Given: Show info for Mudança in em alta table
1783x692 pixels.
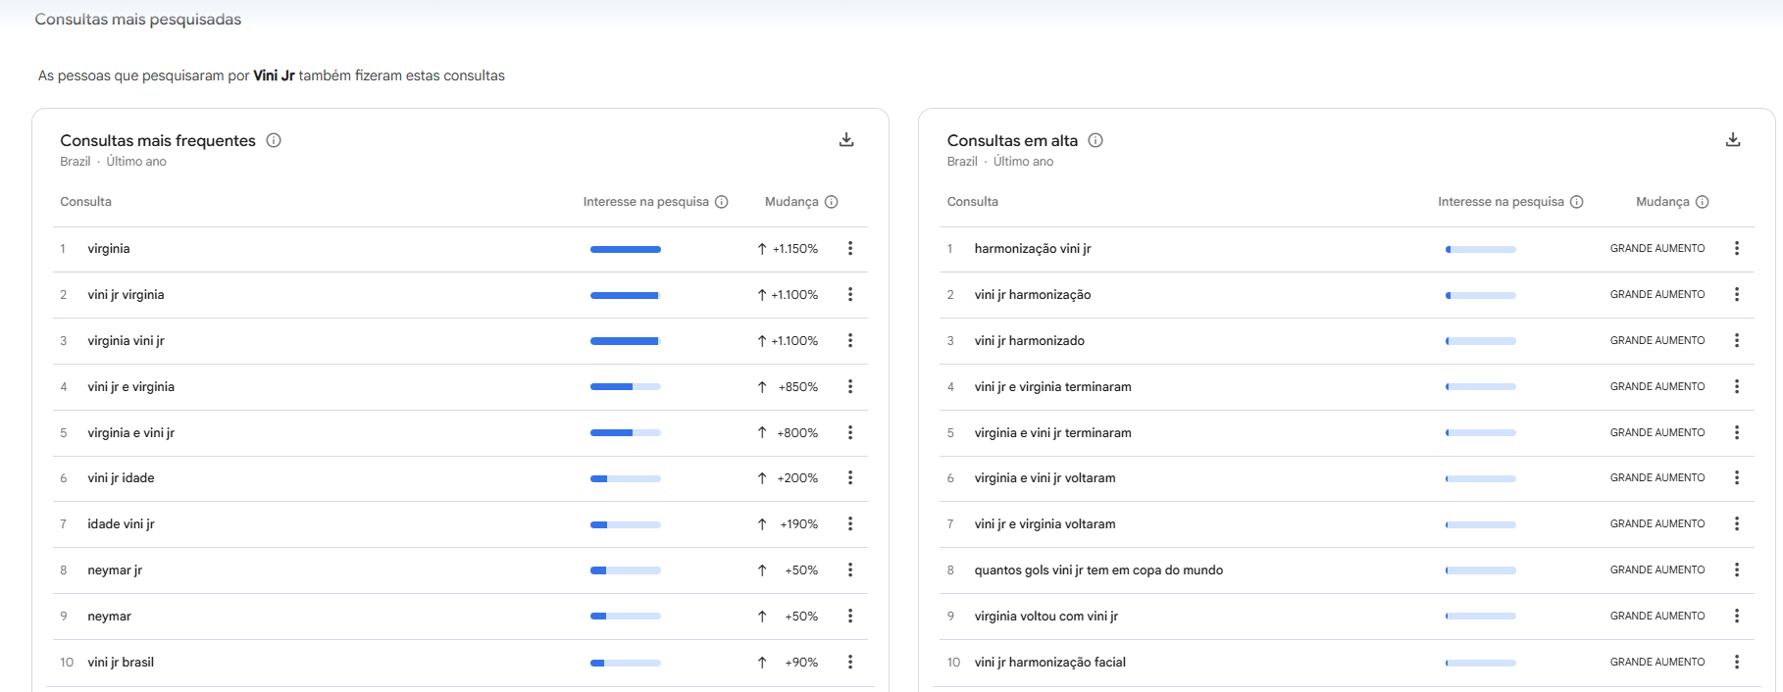Looking at the screenshot, I should (x=1703, y=202).
